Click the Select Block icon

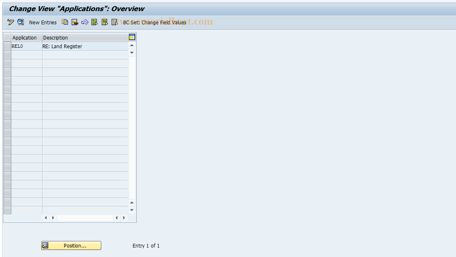(x=105, y=22)
